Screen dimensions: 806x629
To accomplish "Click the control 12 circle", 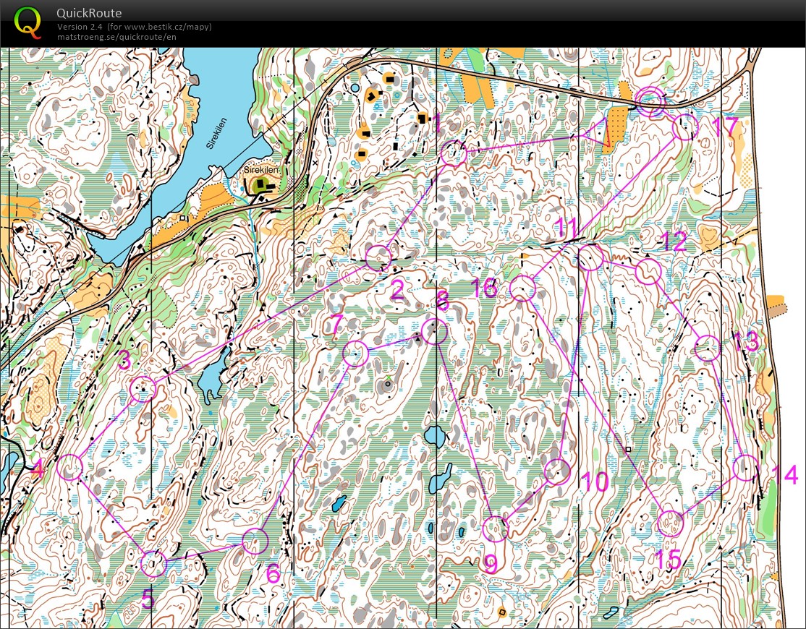I will click(648, 272).
